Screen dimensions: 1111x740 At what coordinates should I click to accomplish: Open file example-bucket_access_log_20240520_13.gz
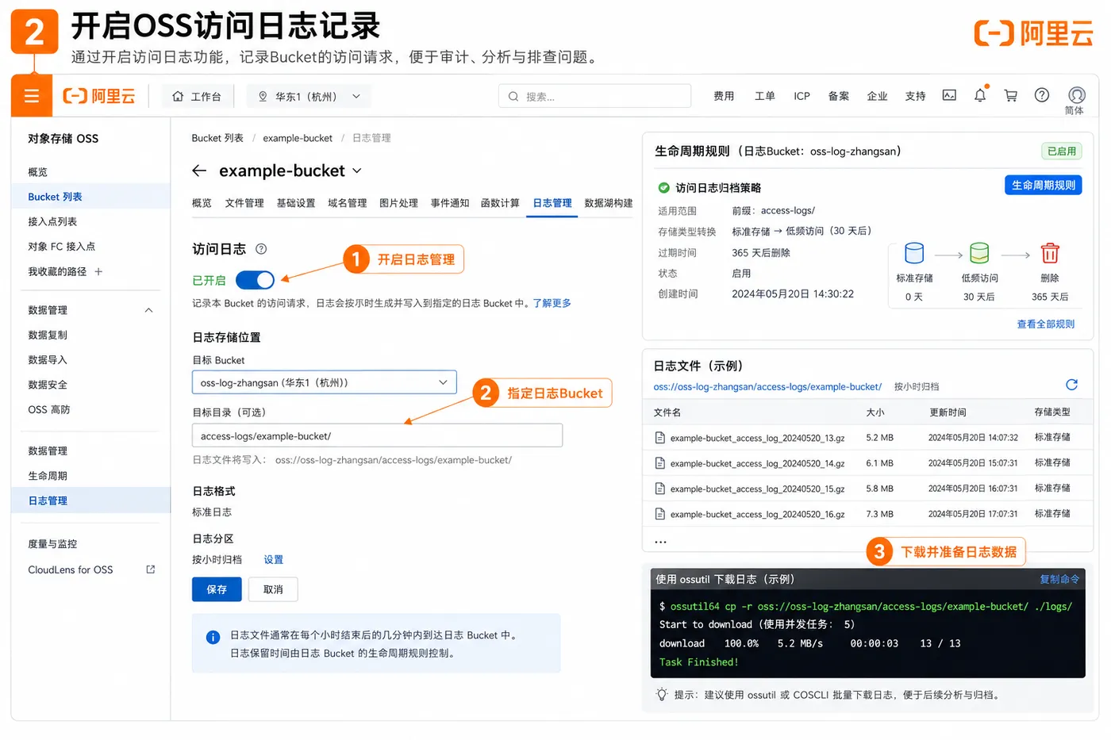tap(757, 438)
